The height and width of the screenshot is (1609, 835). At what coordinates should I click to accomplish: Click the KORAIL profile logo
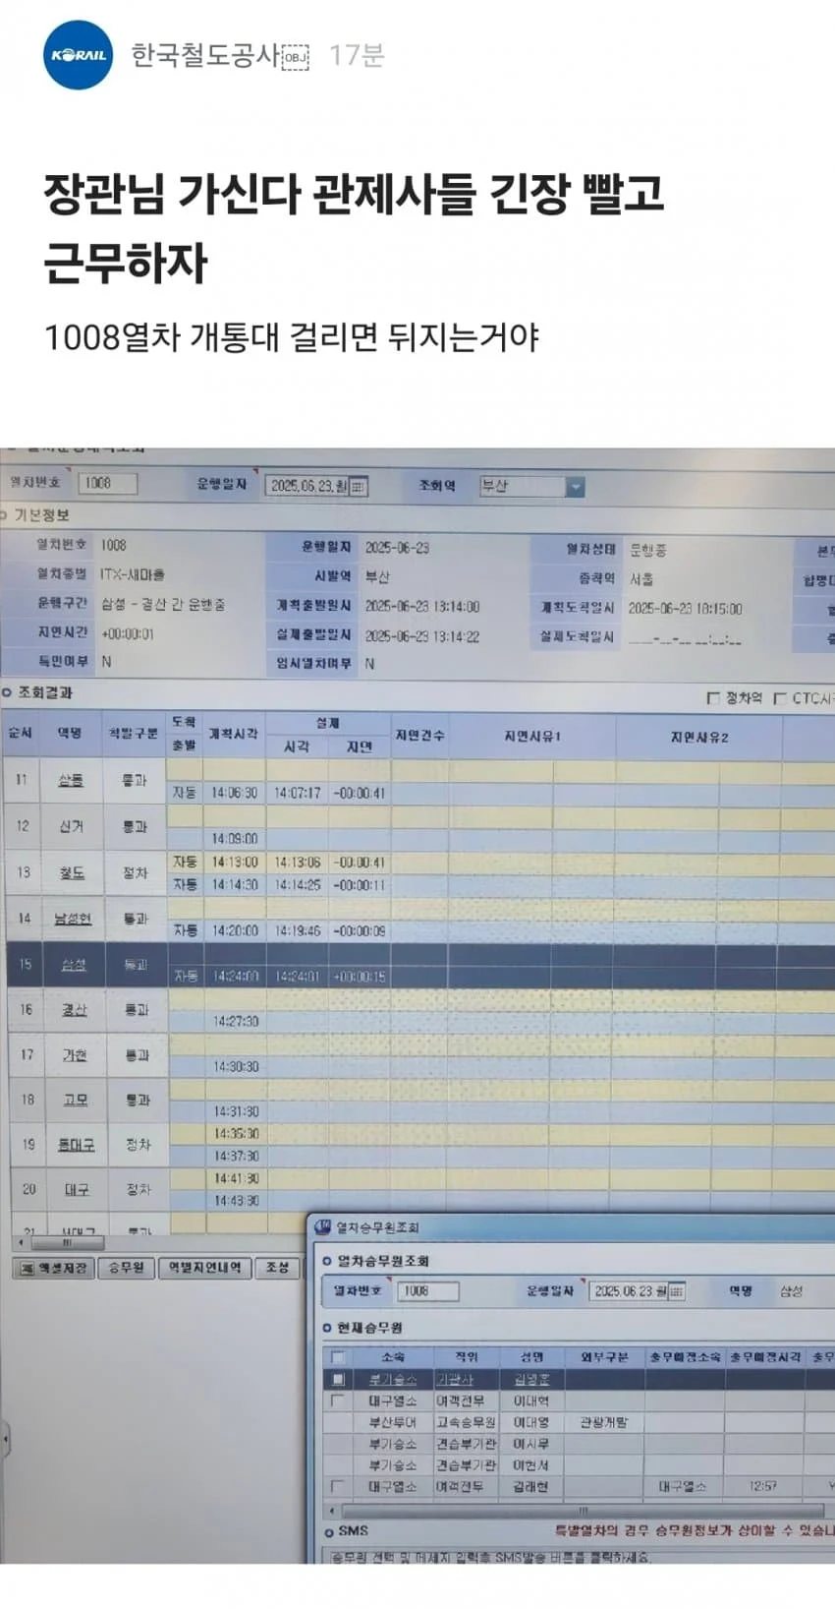(x=79, y=55)
